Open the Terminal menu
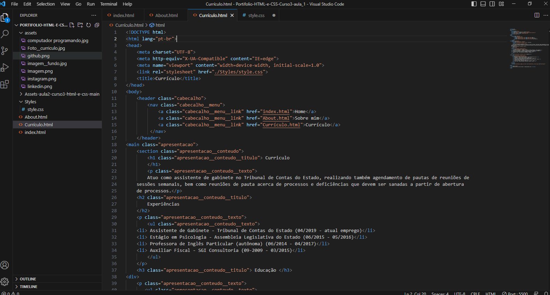Viewport: 550px width, 295px height. 109,4
